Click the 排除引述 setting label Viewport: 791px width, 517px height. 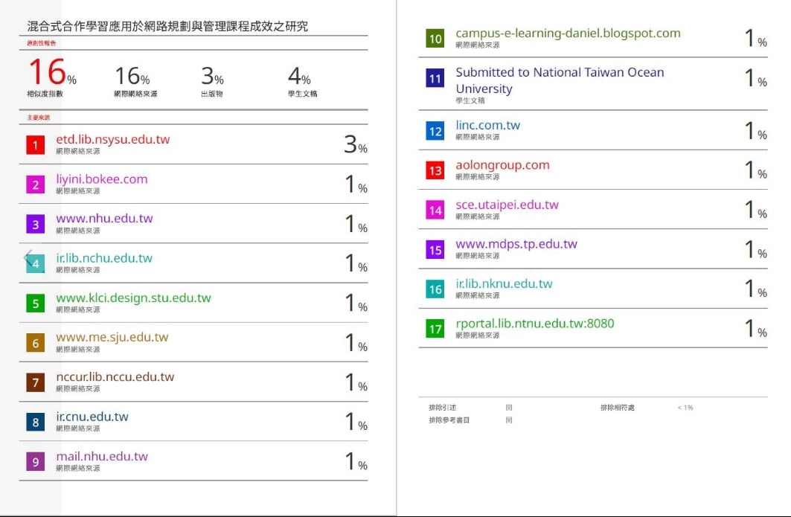pos(443,408)
